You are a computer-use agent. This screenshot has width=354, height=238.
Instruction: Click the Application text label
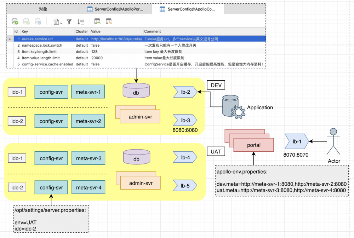point(260,108)
